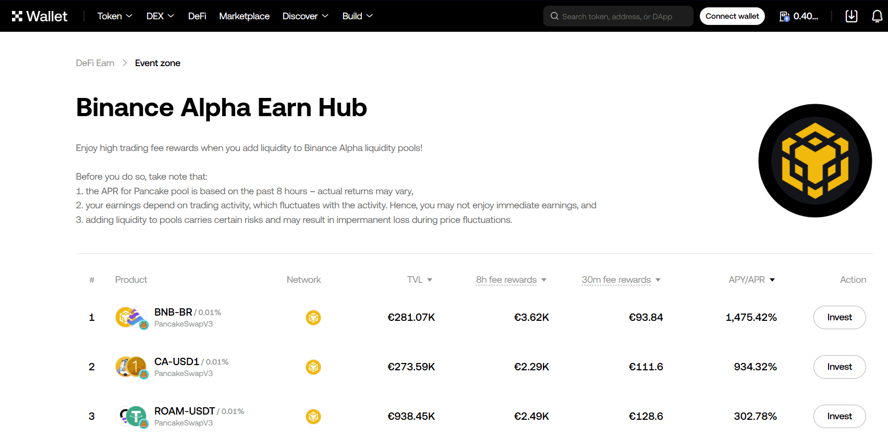The image size is (888, 438).
Task: Click the ROAM-USDT token pair icon
Action: click(x=130, y=416)
